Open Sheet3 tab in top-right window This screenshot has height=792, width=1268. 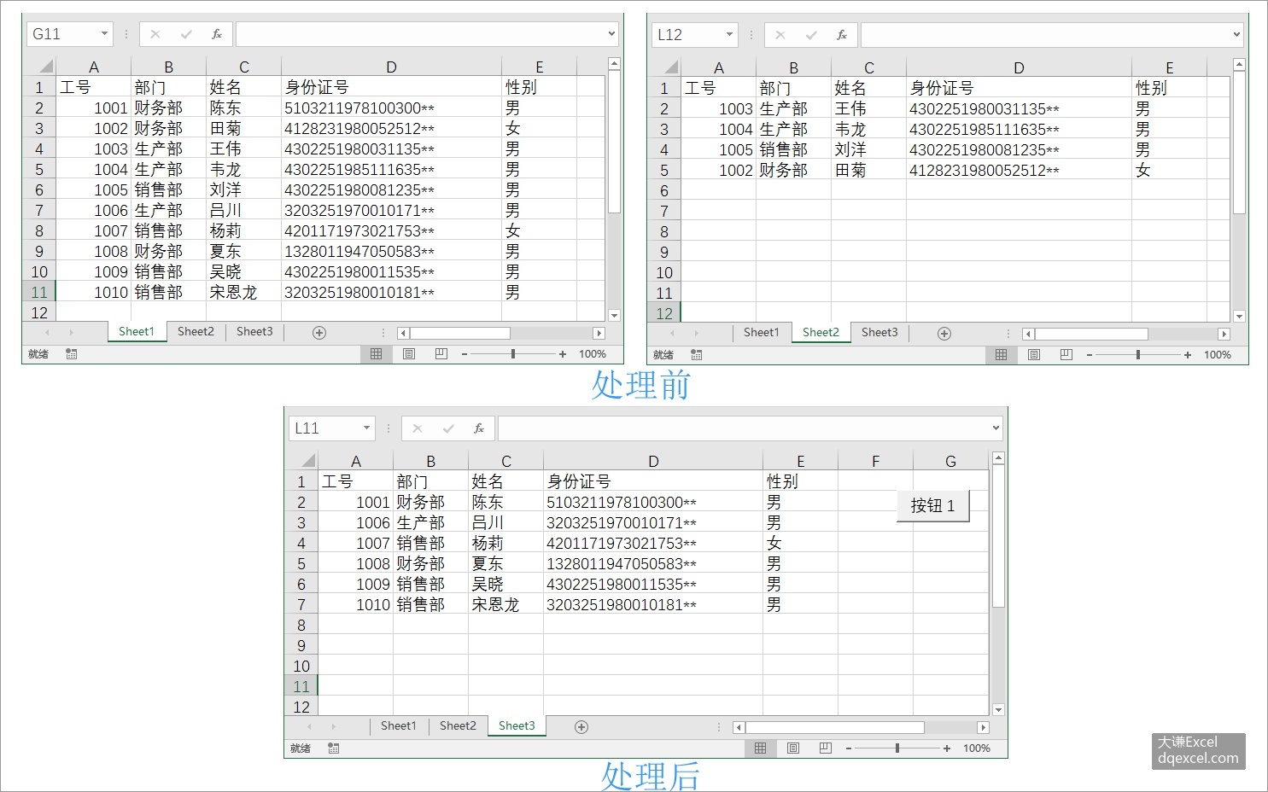[x=879, y=333]
